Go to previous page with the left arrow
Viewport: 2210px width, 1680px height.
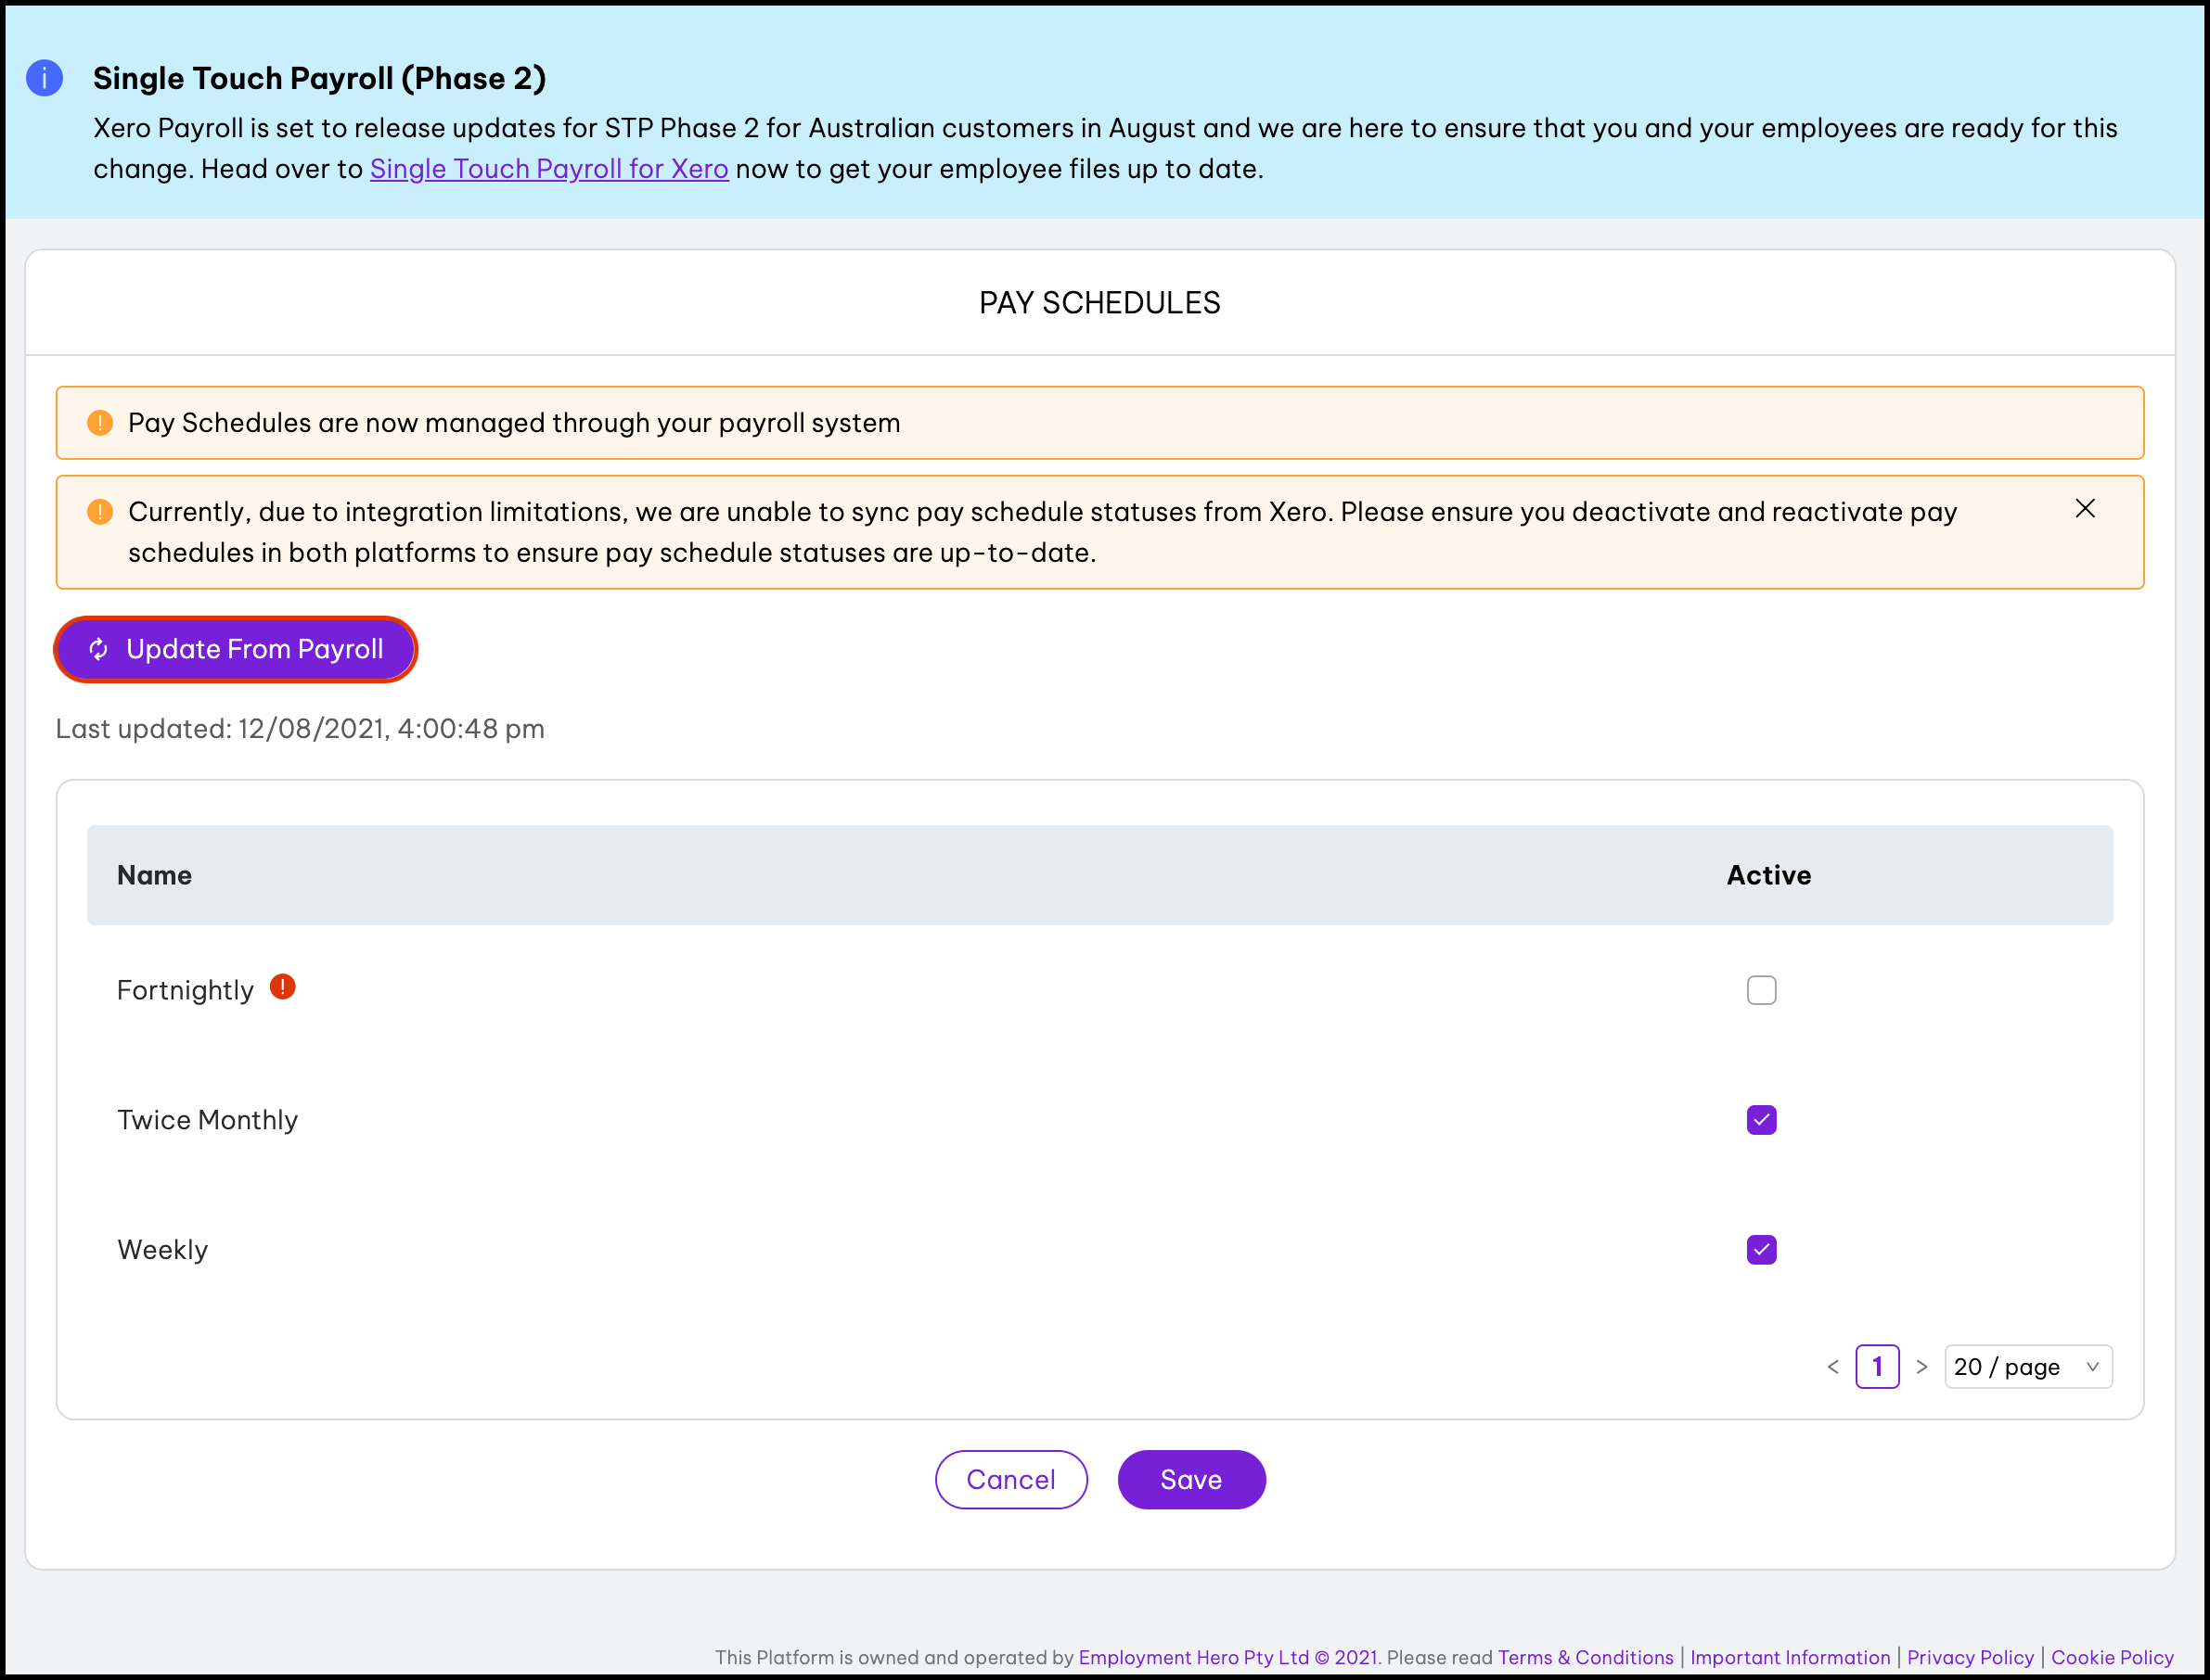point(1832,1367)
